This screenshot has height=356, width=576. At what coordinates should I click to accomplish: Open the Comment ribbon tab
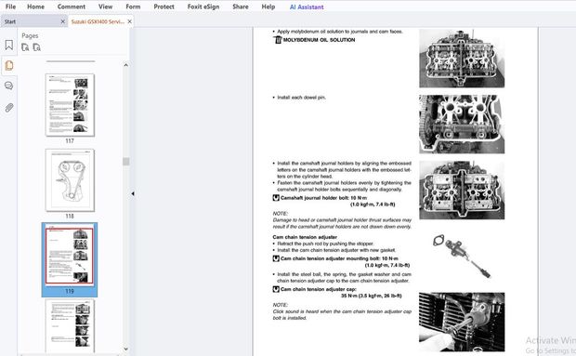coord(72,7)
